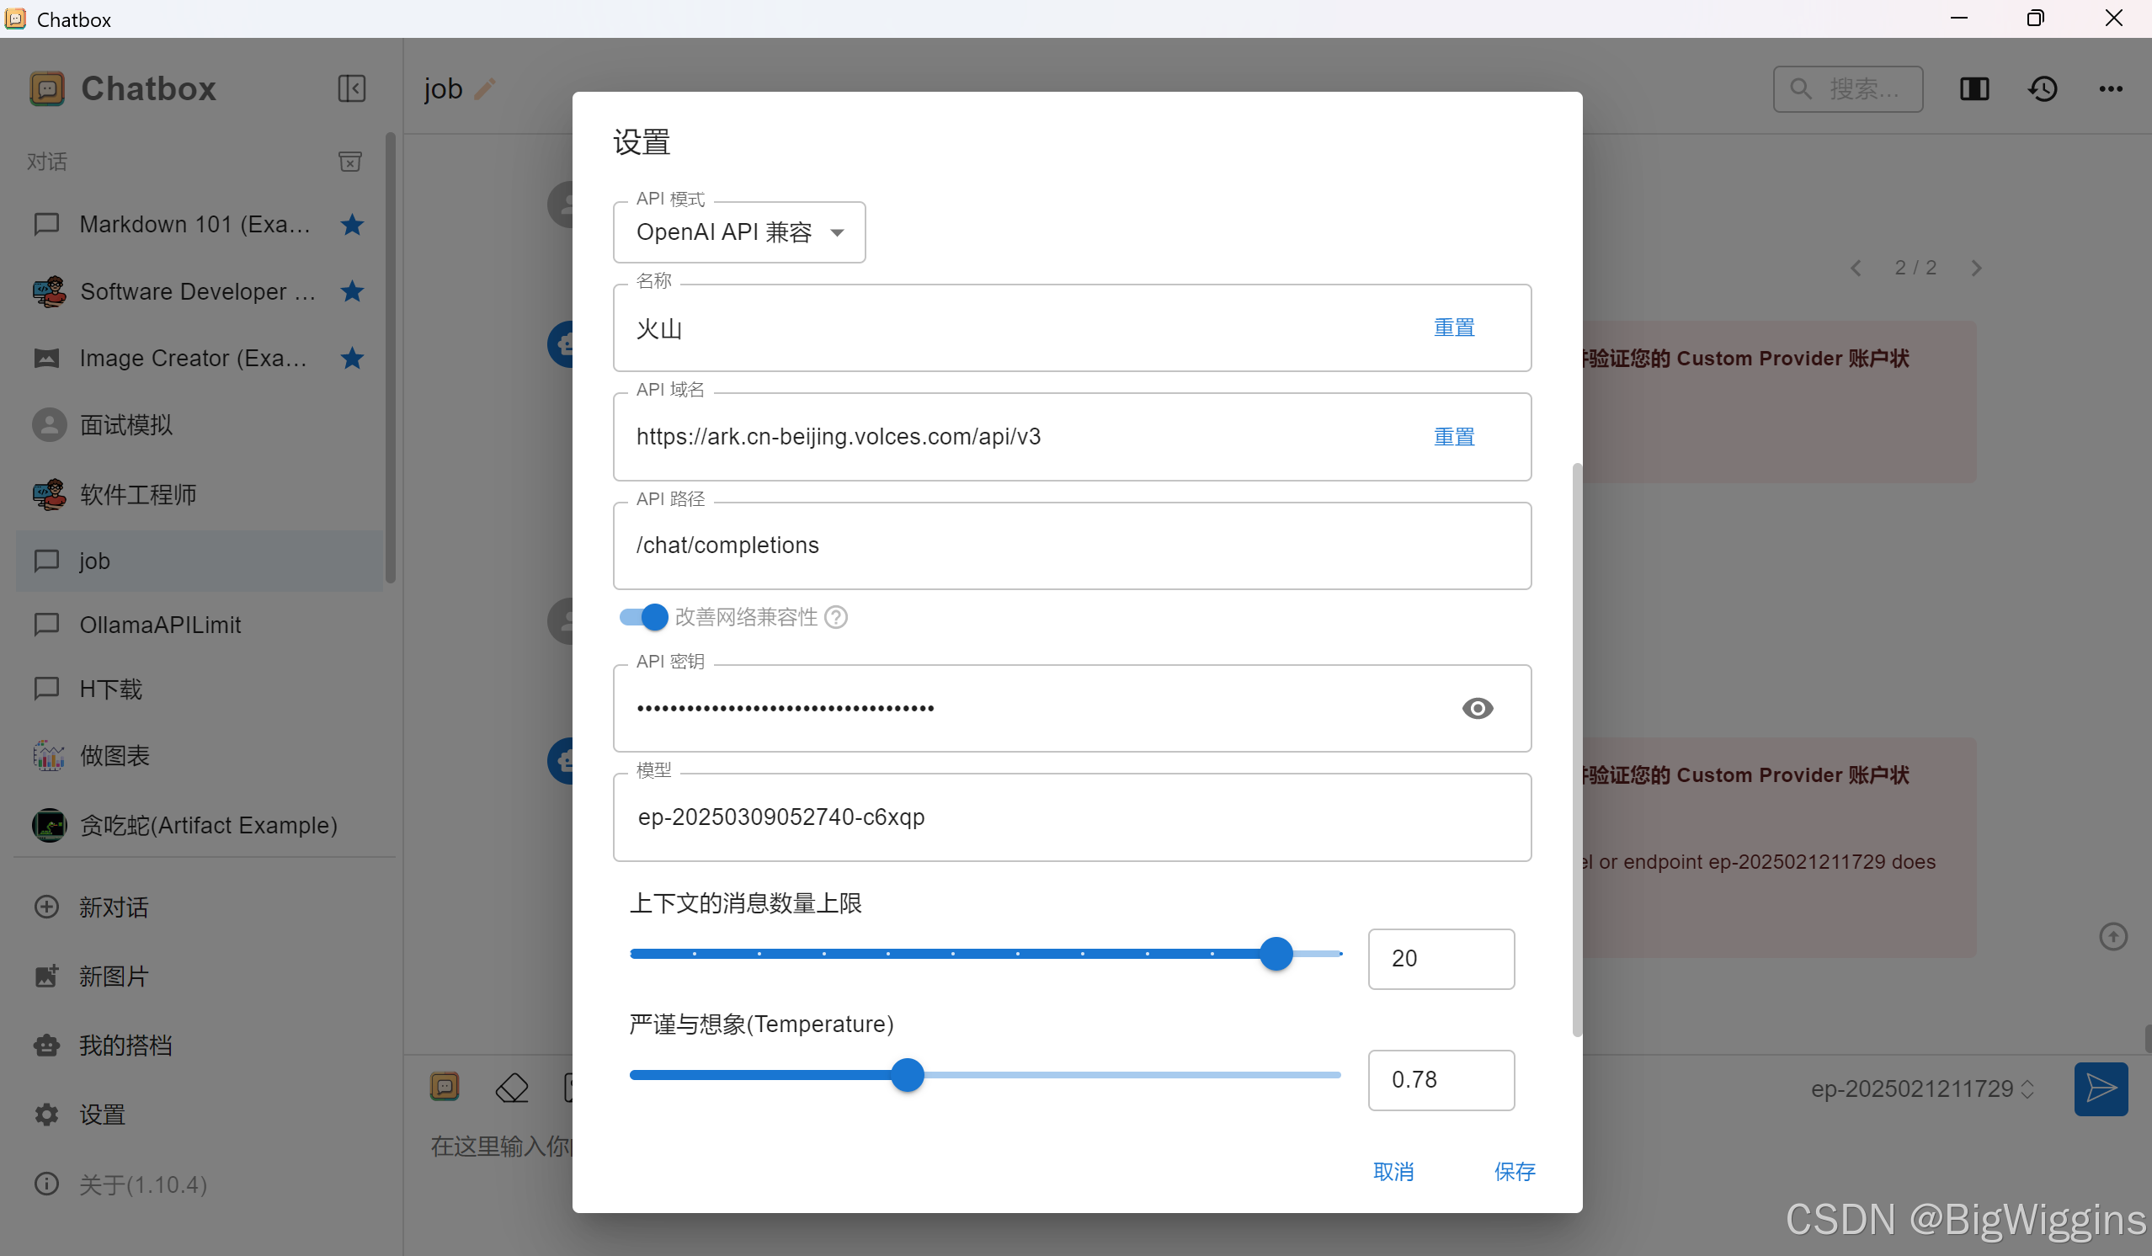
Task: Click the collapse sidebar icon
Action: click(351, 88)
